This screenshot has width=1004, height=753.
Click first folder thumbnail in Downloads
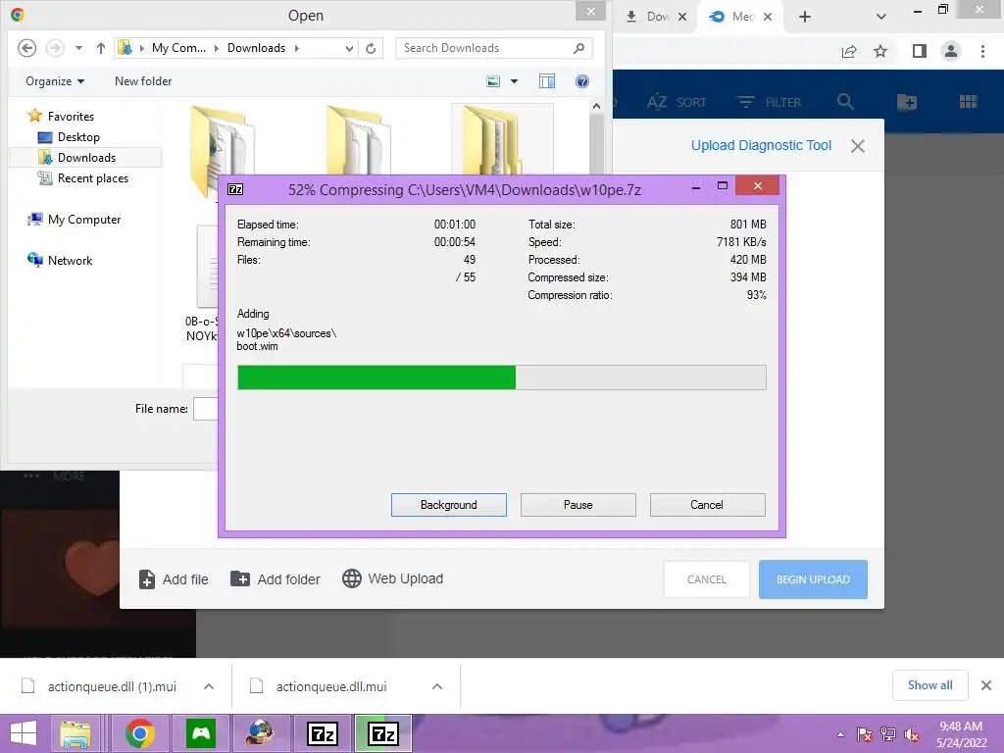(223, 141)
